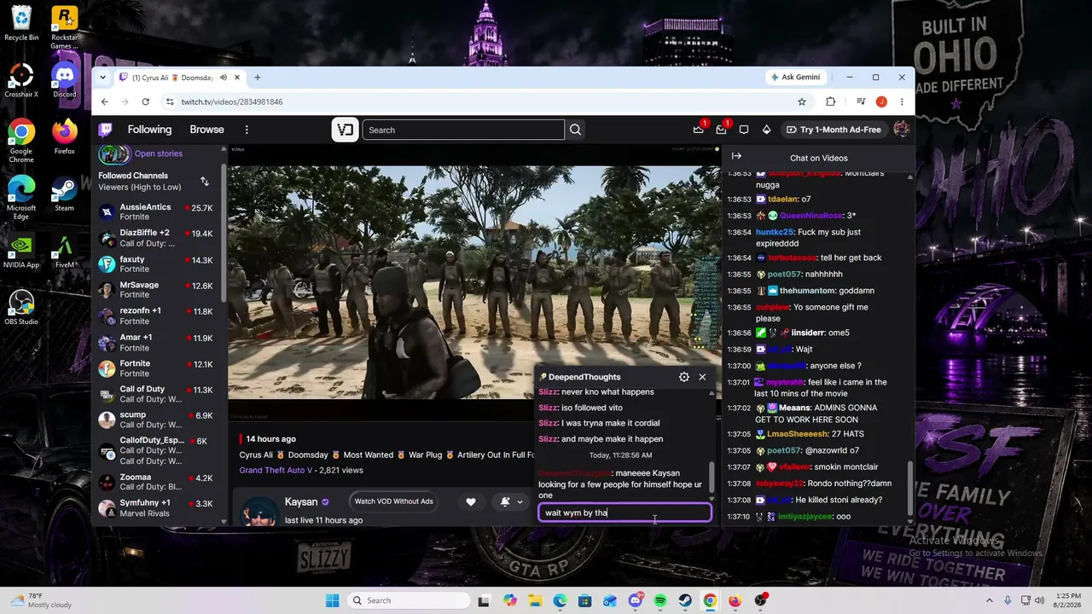Viewport: 1092px width, 614px height.
Task: Open the Open stories link
Action: (158, 153)
